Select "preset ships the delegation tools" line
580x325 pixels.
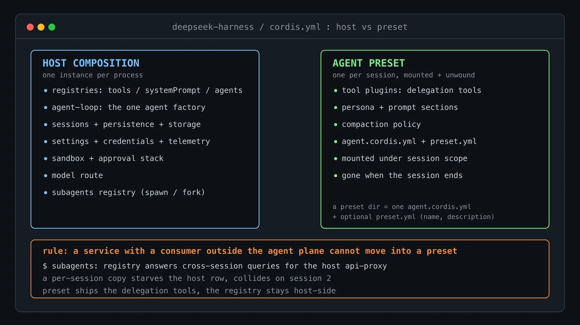(189, 291)
